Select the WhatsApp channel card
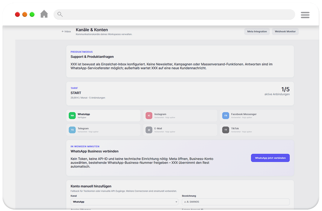 (103, 116)
